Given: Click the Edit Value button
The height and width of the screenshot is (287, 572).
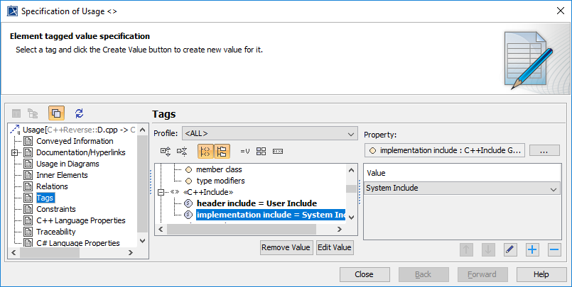Looking at the screenshot, I should click(335, 247).
